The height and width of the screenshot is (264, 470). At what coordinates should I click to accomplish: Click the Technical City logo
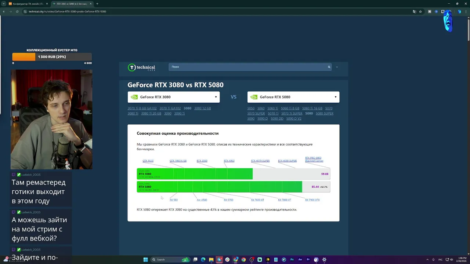(141, 67)
